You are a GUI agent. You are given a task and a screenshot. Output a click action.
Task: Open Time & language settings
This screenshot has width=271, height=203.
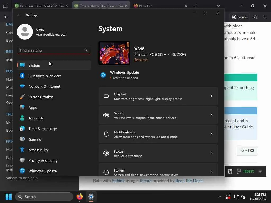click(x=54, y=129)
